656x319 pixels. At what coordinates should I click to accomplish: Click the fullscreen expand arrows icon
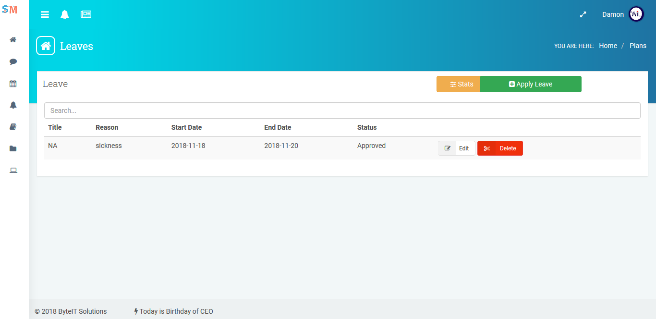583,14
